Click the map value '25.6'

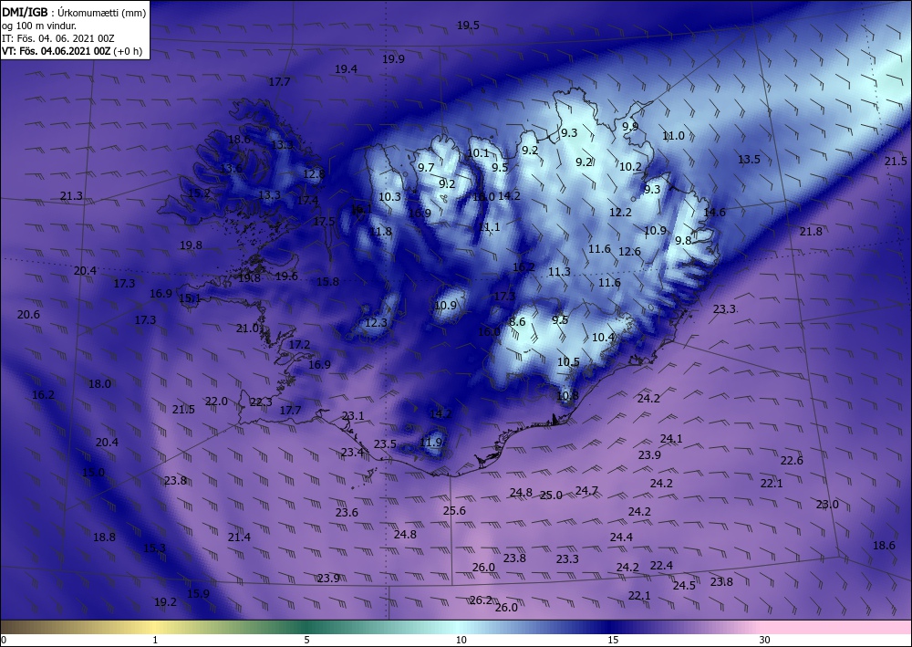pos(454,511)
